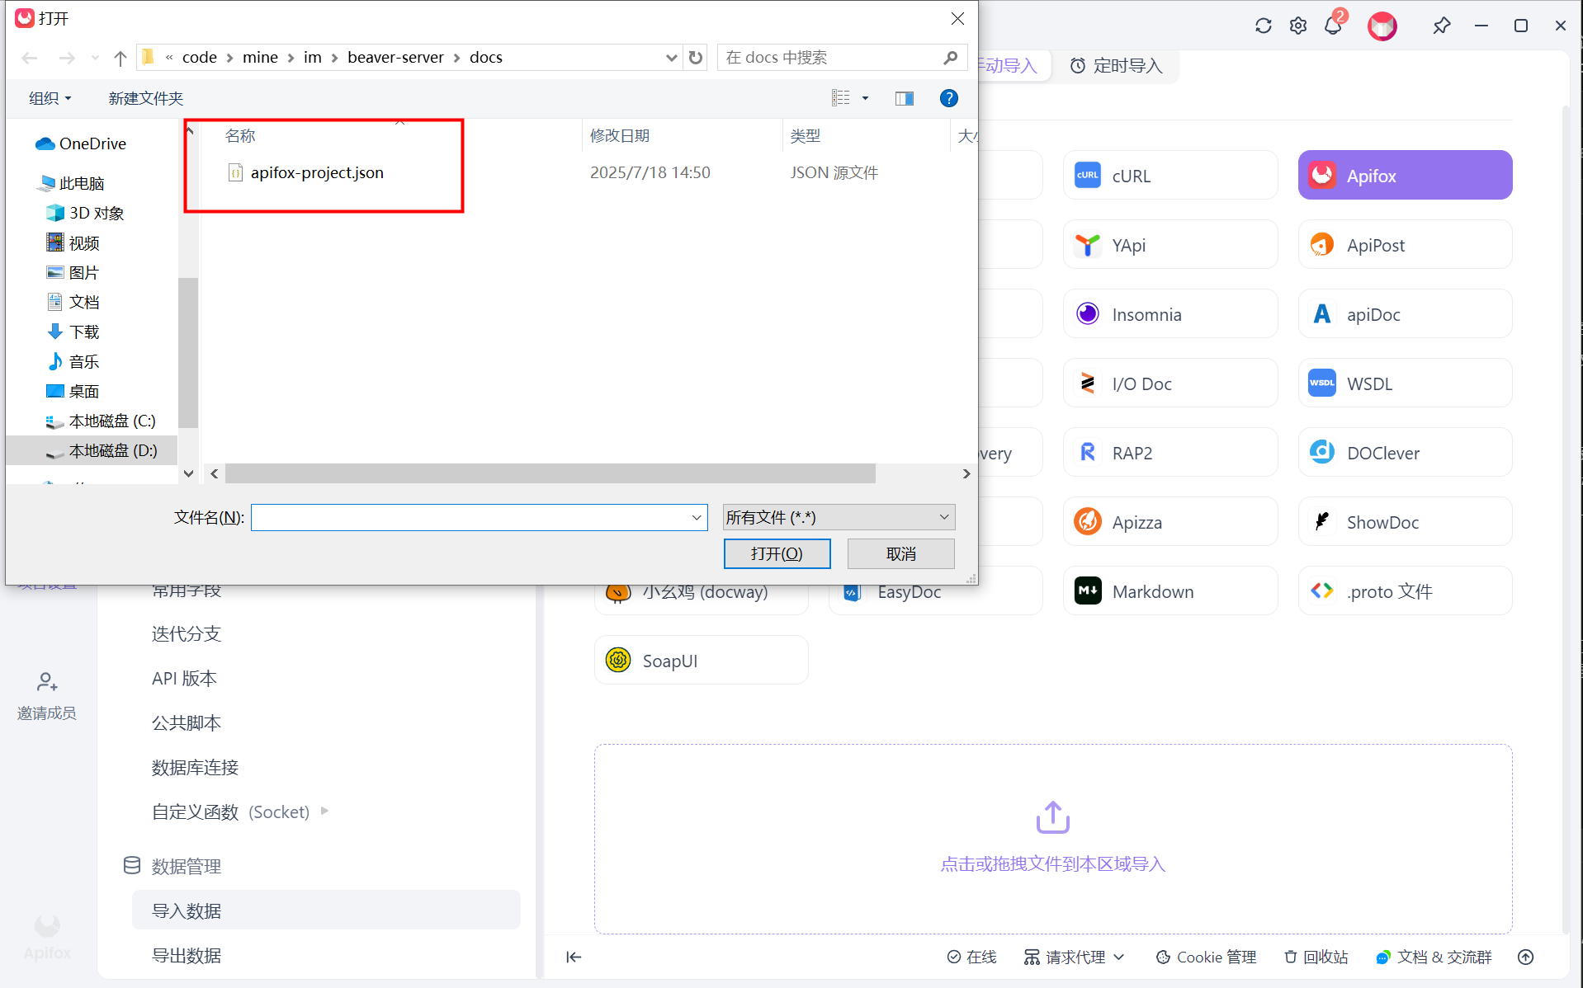1583x988 pixels.
Task: Open Apifox notifications bell icon
Action: tap(1333, 26)
